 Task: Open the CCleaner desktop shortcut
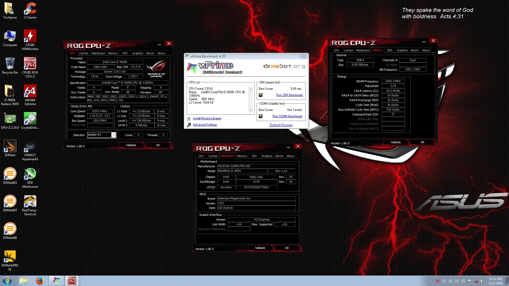[x=30, y=11]
